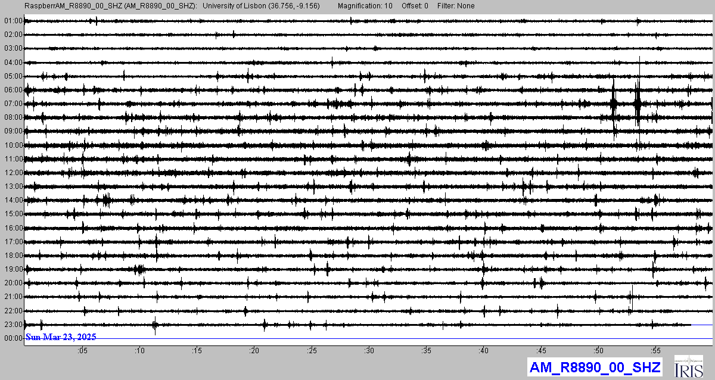Click the 16:00 hour label
Image resolution: width=715 pixels, height=380 pixels.
[x=13, y=228]
